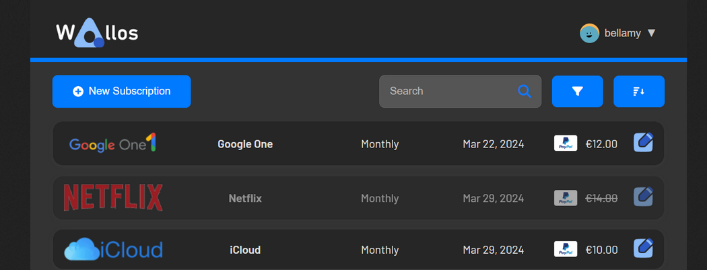Focus the Search input field
The height and width of the screenshot is (270, 707).
point(448,92)
